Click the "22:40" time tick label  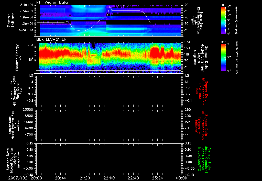[133, 178]
